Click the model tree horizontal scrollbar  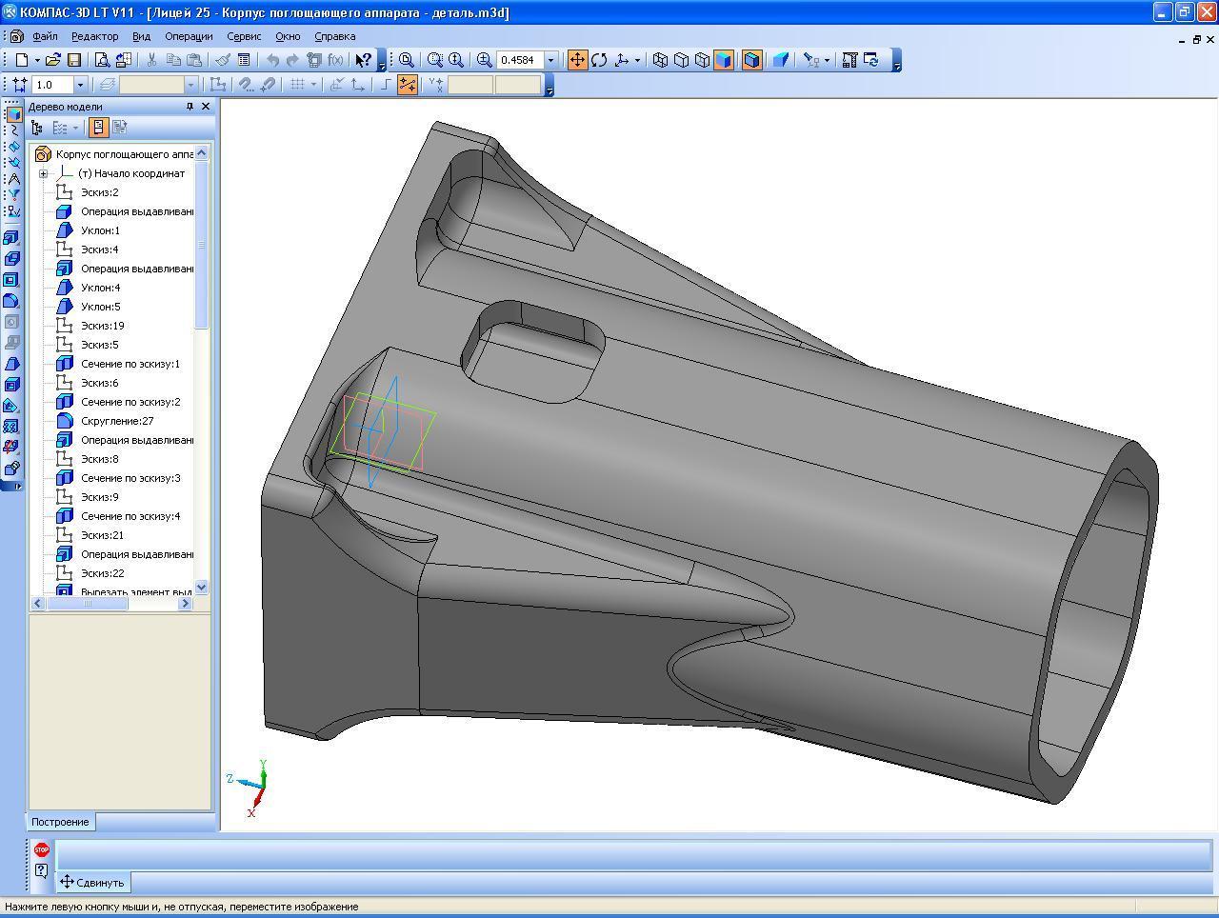click(88, 603)
